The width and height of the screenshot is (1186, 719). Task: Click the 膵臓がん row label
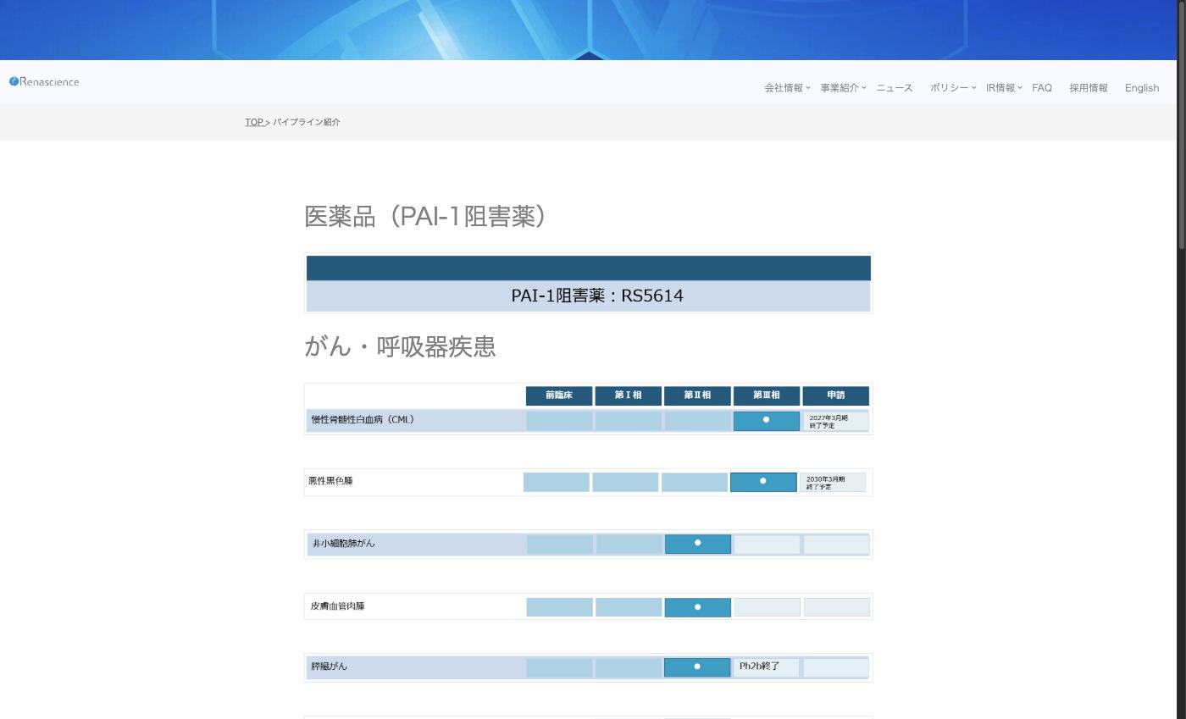pyautogui.click(x=329, y=666)
